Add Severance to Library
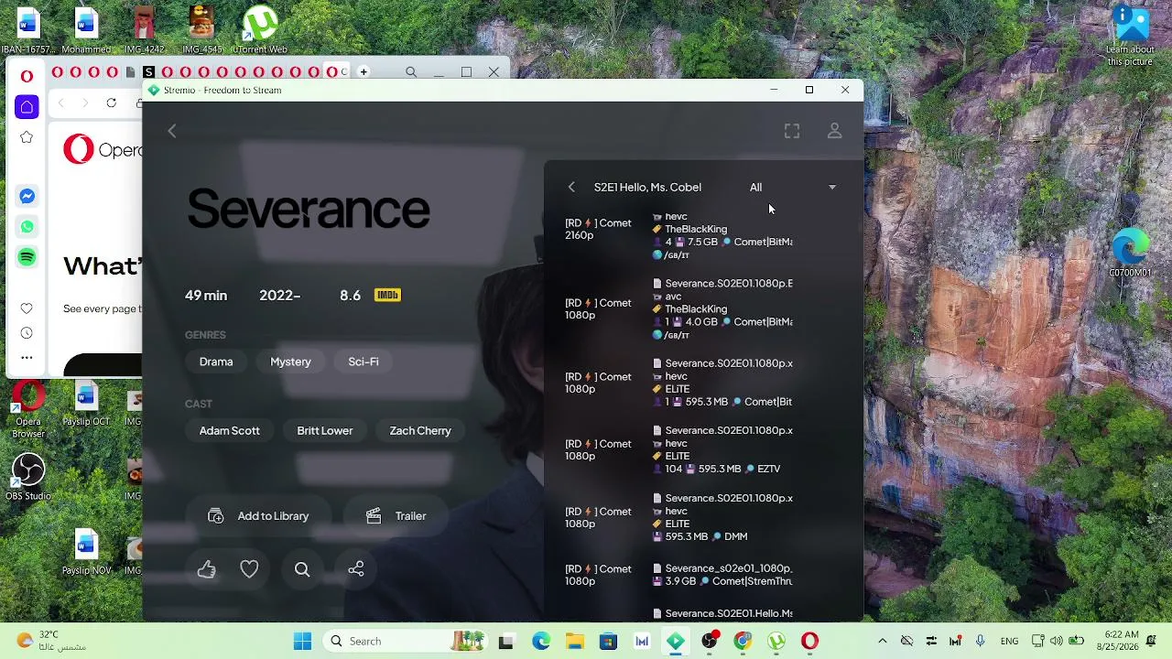 coord(258,516)
